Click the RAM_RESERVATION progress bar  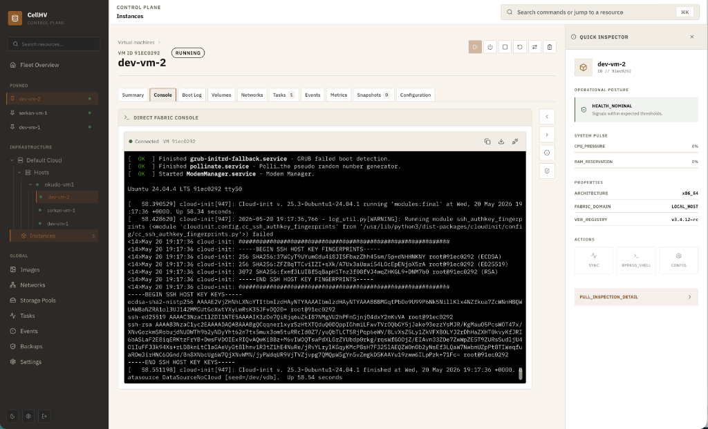[636, 168]
